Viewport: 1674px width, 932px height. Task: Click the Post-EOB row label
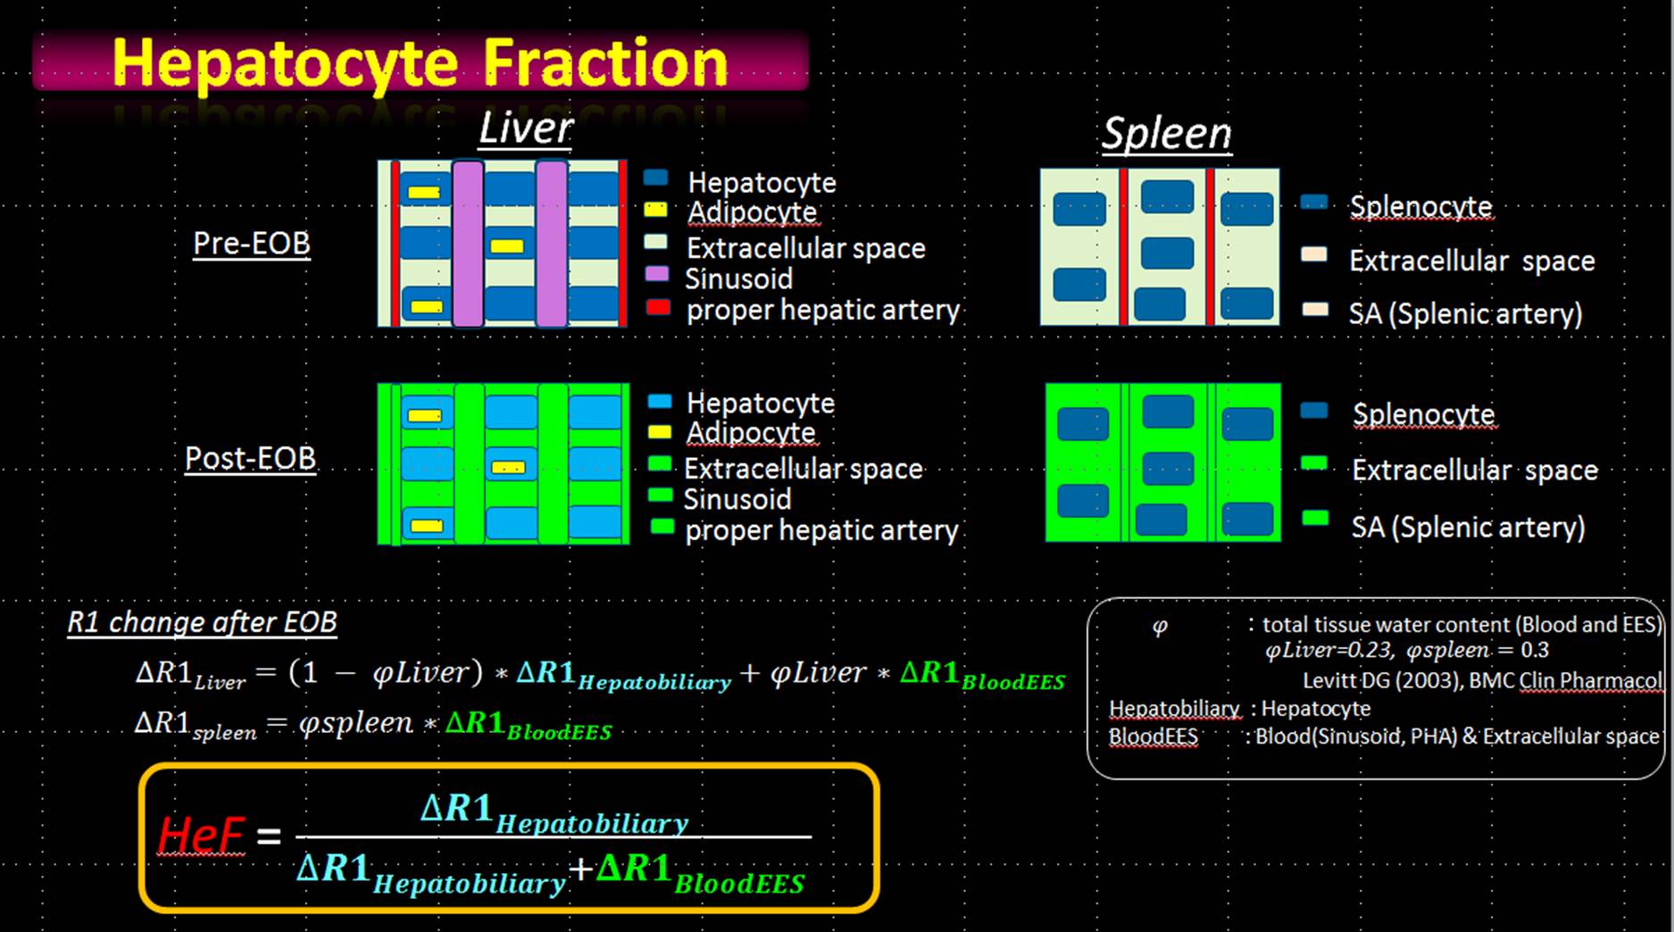[250, 458]
